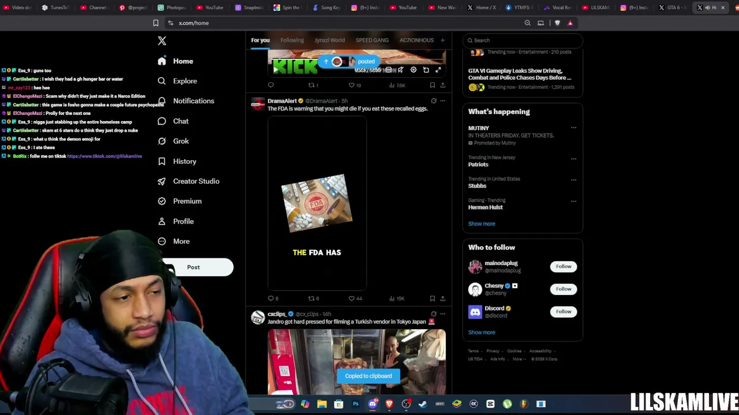
Task: Toggle captions on the Kick video
Action: coord(389,70)
